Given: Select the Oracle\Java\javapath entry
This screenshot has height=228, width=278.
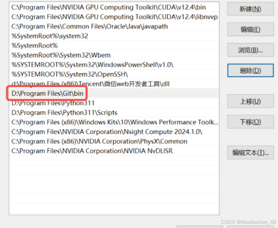Looking at the screenshot, I should pyautogui.click(x=114, y=27).
